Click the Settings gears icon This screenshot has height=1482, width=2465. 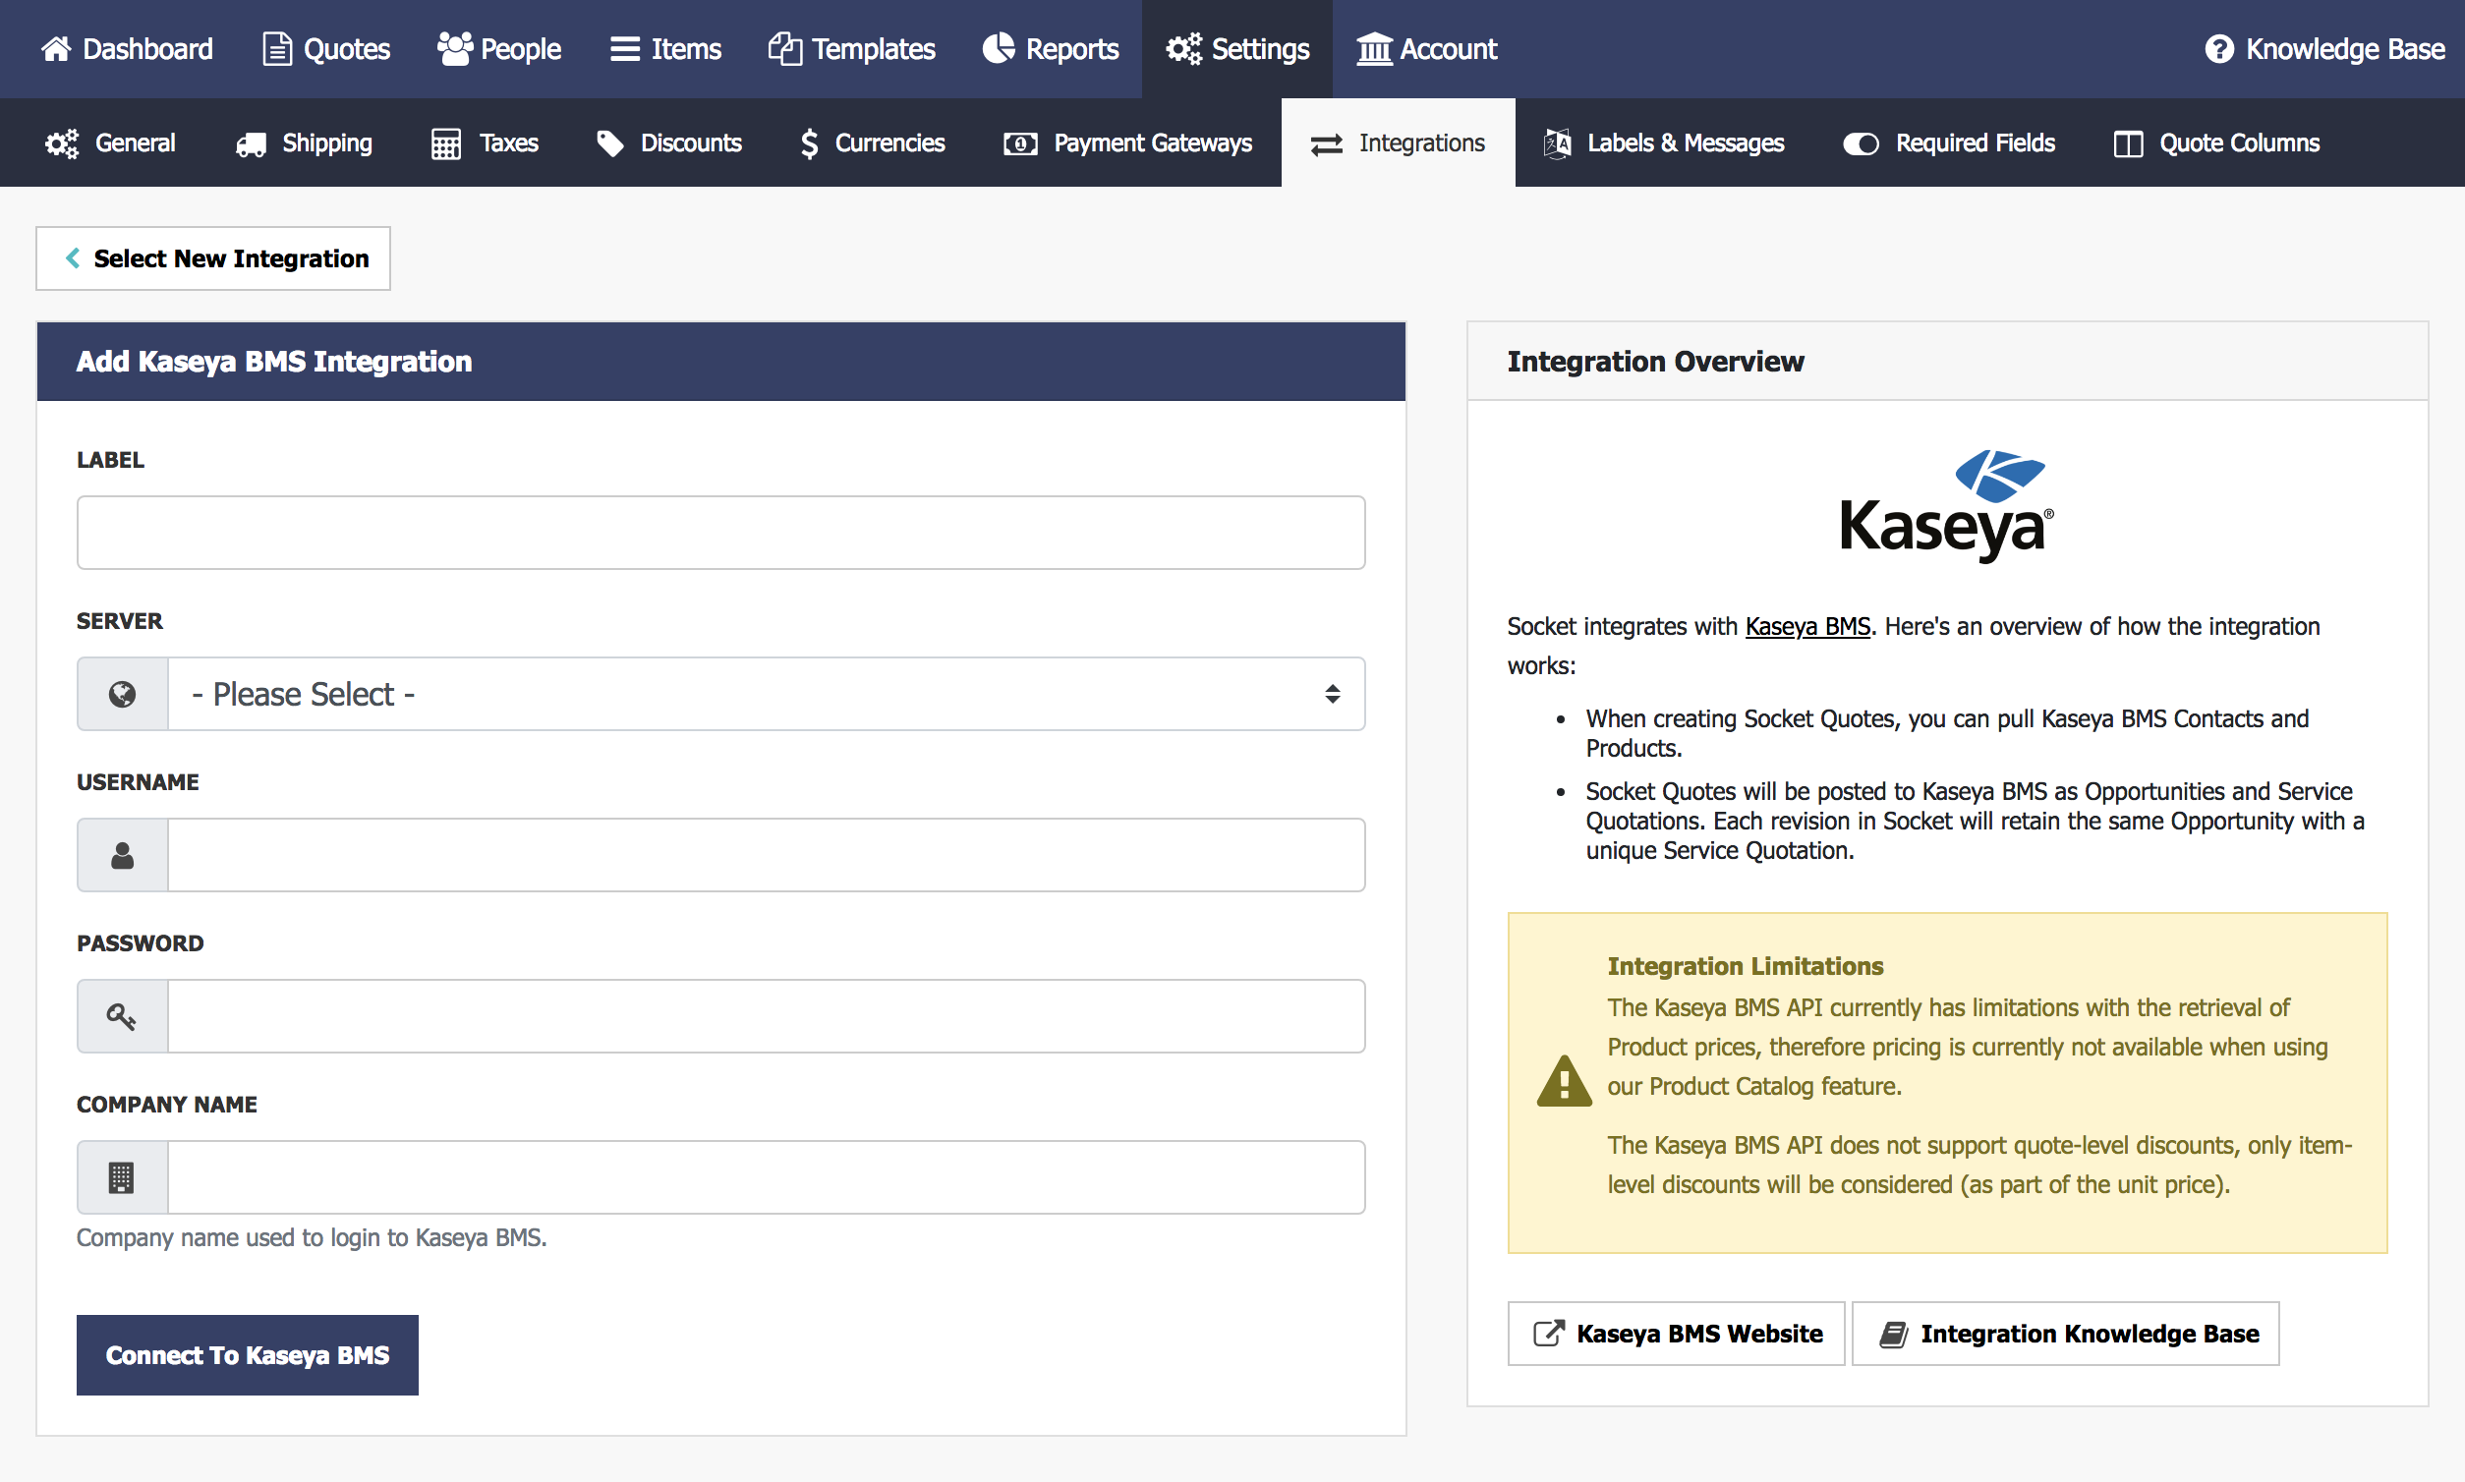coord(1183,49)
